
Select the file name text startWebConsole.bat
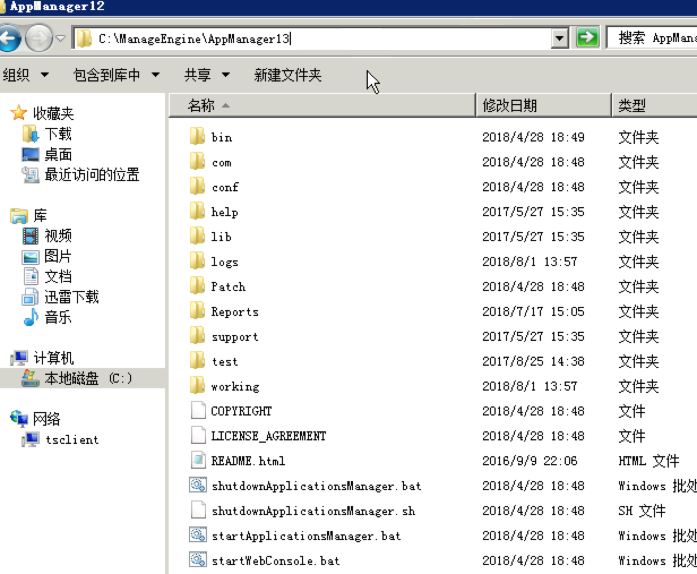(x=276, y=561)
